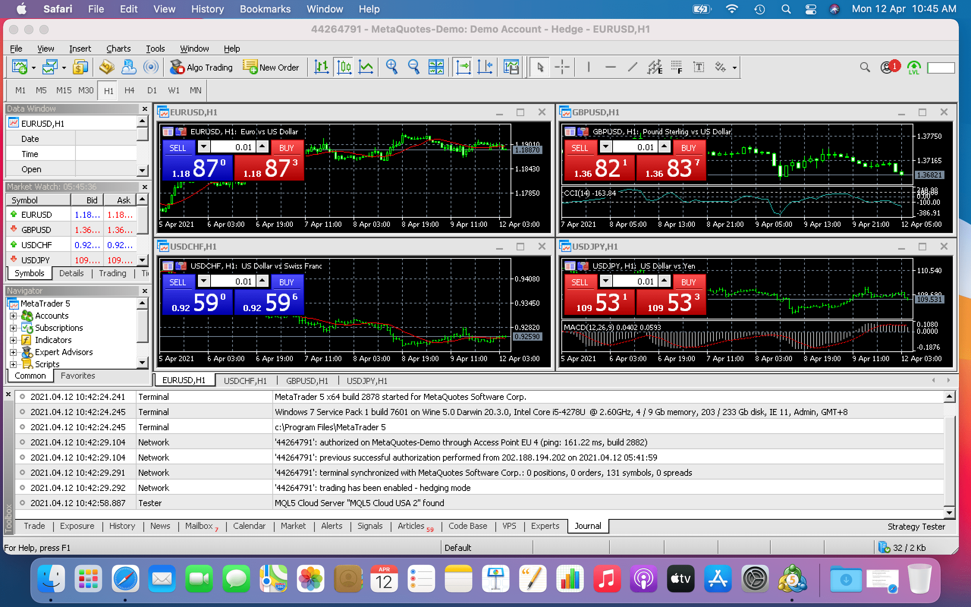
Task: Toggle the Chart Shift button
Action: (485, 67)
